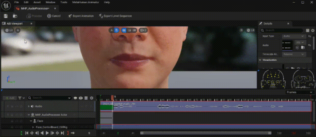
Task: Use selected asset icon under Audio
Action: (x=297, y=48)
